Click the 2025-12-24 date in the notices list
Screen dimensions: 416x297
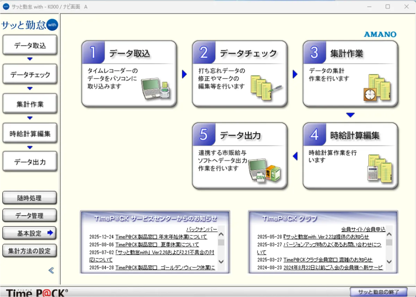point(101,237)
